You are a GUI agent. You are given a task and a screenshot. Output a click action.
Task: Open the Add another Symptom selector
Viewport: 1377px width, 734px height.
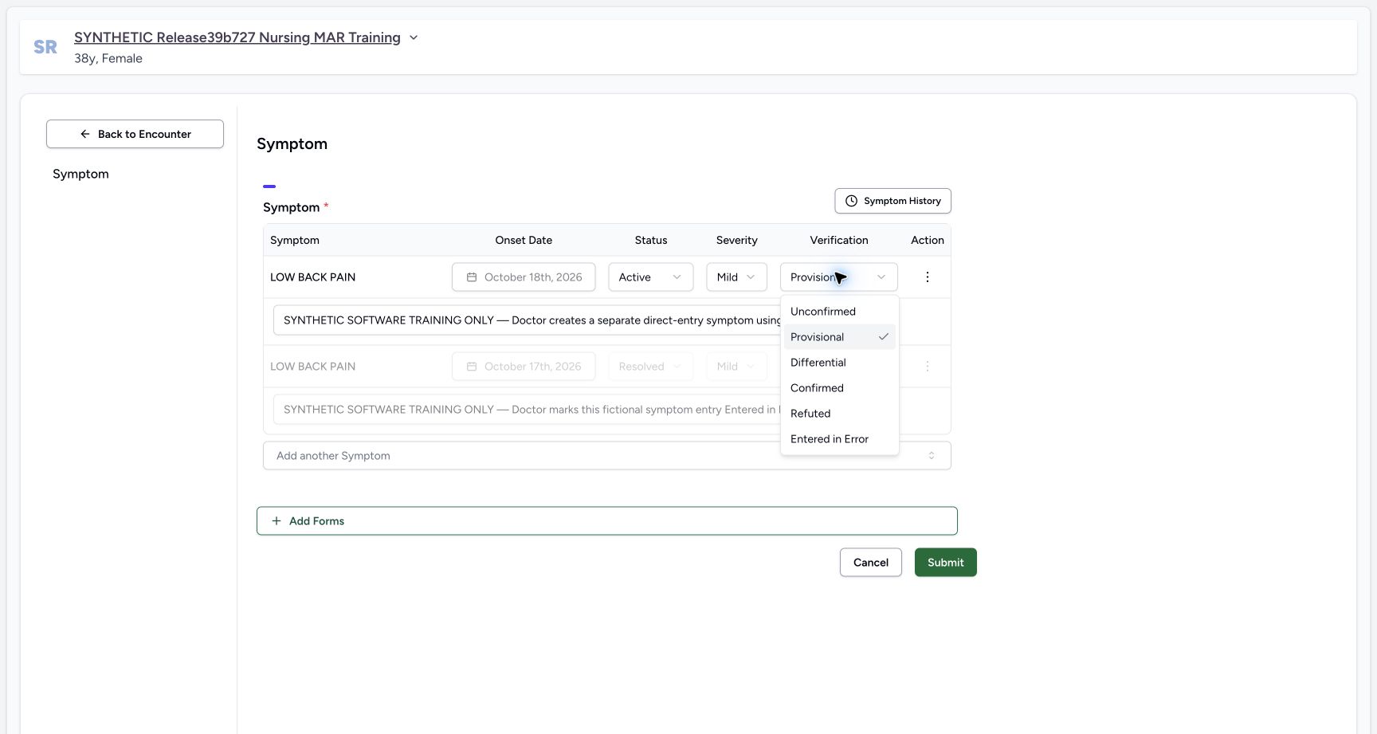tap(607, 456)
